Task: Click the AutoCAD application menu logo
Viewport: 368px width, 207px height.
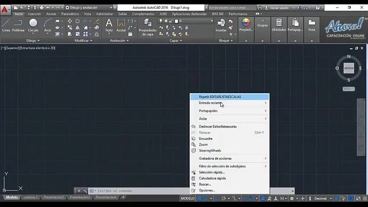Action: [5, 10]
